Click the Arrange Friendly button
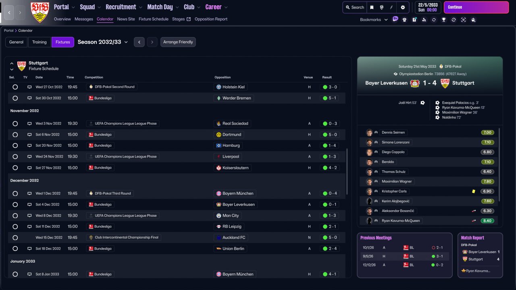 [x=178, y=42]
